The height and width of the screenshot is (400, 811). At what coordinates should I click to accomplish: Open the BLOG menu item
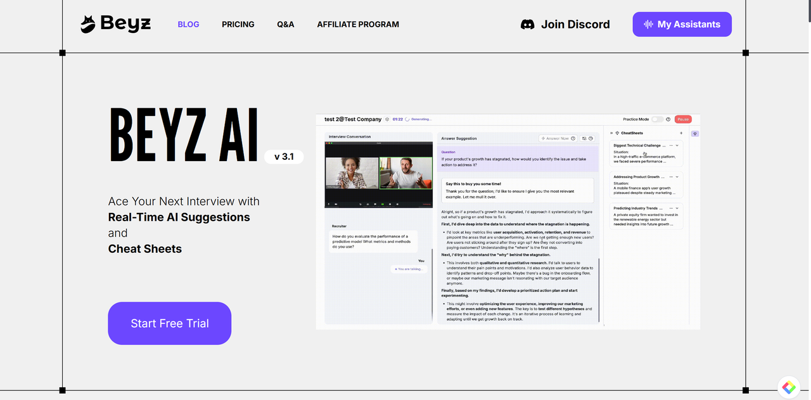point(188,24)
